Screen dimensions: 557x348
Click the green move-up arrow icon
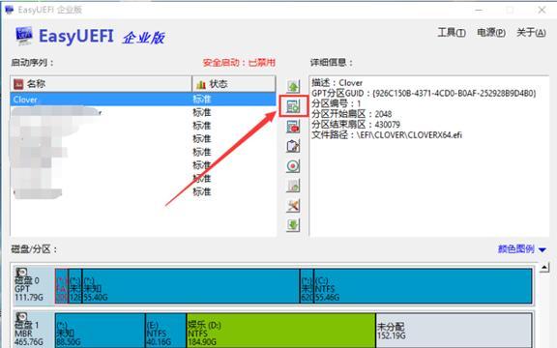pyautogui.click(x=293, y=86)
